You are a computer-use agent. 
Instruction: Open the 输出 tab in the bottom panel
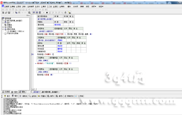[x=15, y=96]
